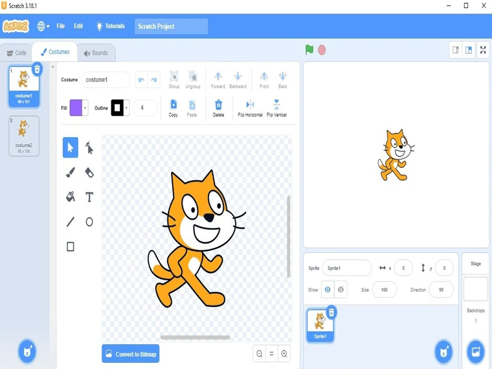Click the sprite Size field

click(x=384, y=290)
